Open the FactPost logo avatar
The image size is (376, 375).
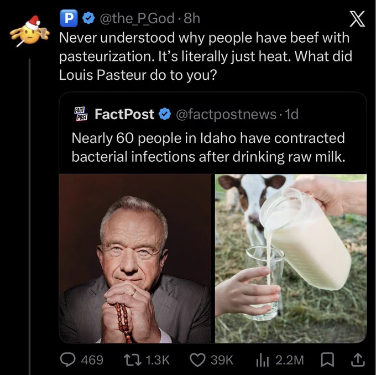82,114
